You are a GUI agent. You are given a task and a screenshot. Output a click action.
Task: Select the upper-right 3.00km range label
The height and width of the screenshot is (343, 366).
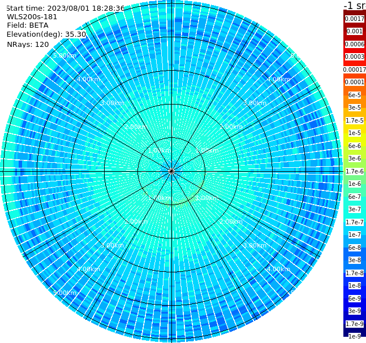click(x=255, y=103)
